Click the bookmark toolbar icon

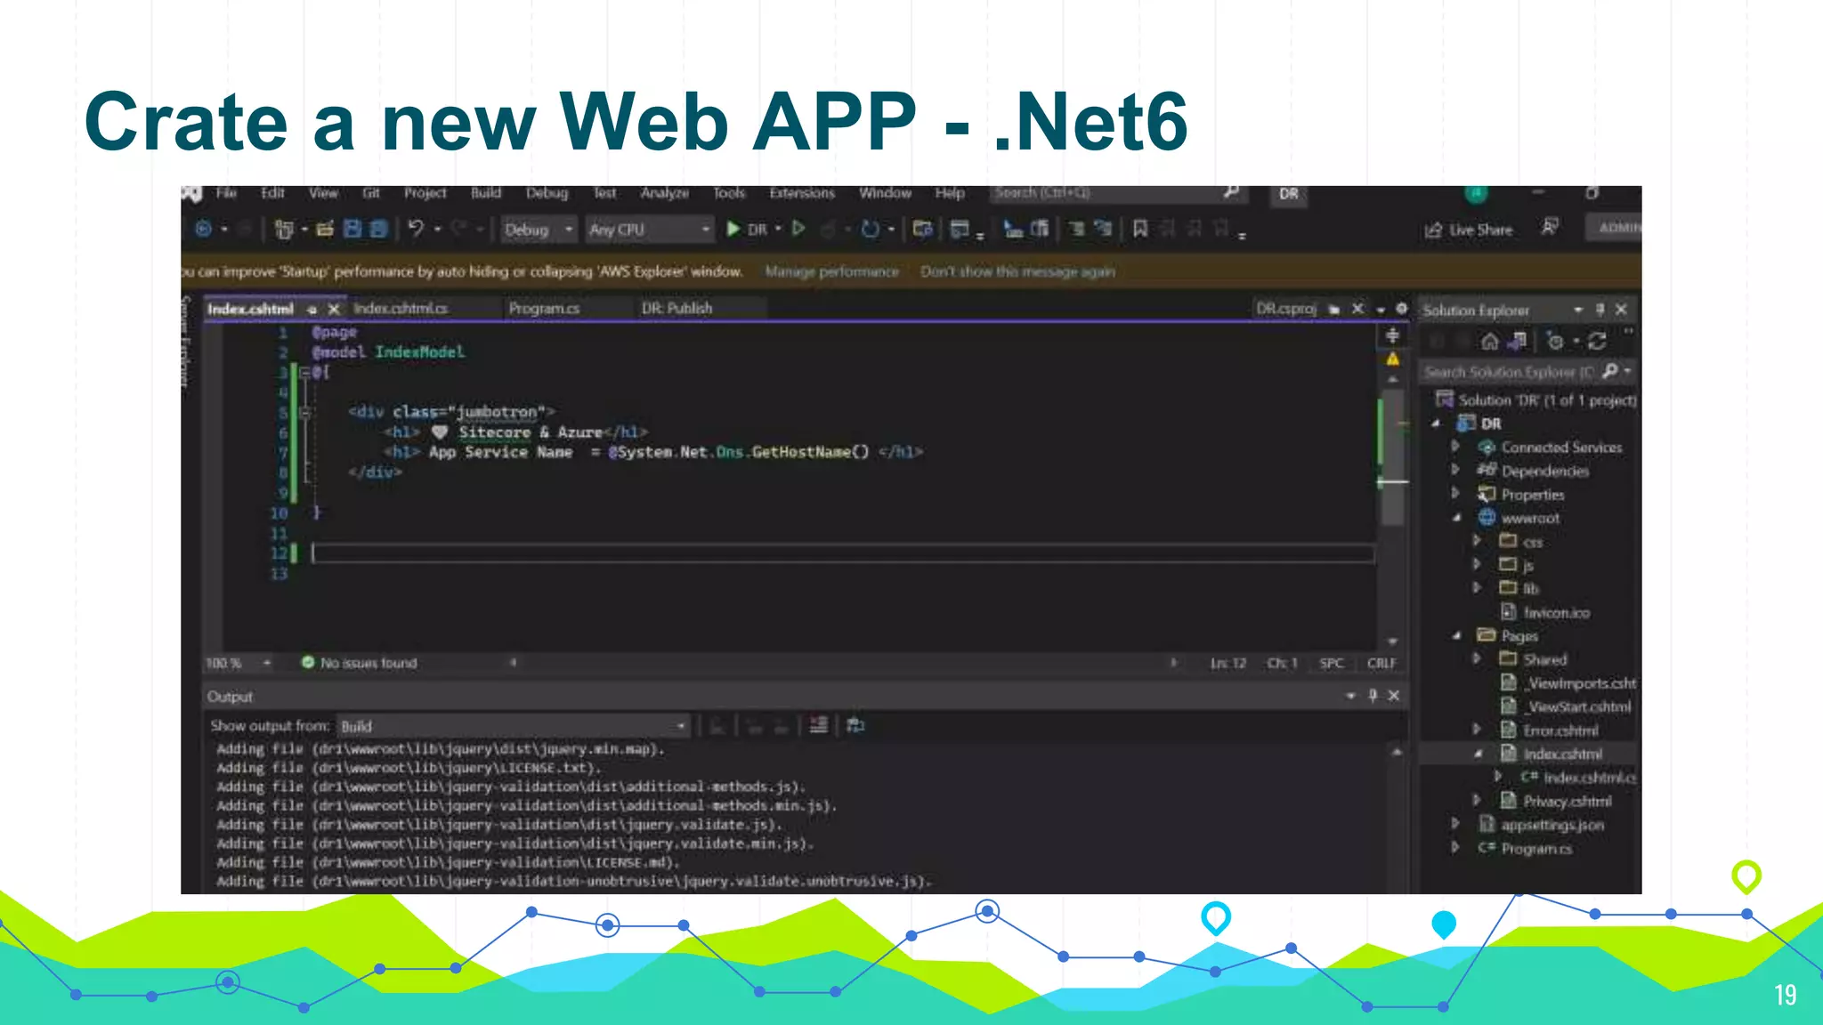click(x=1139, y=230)
